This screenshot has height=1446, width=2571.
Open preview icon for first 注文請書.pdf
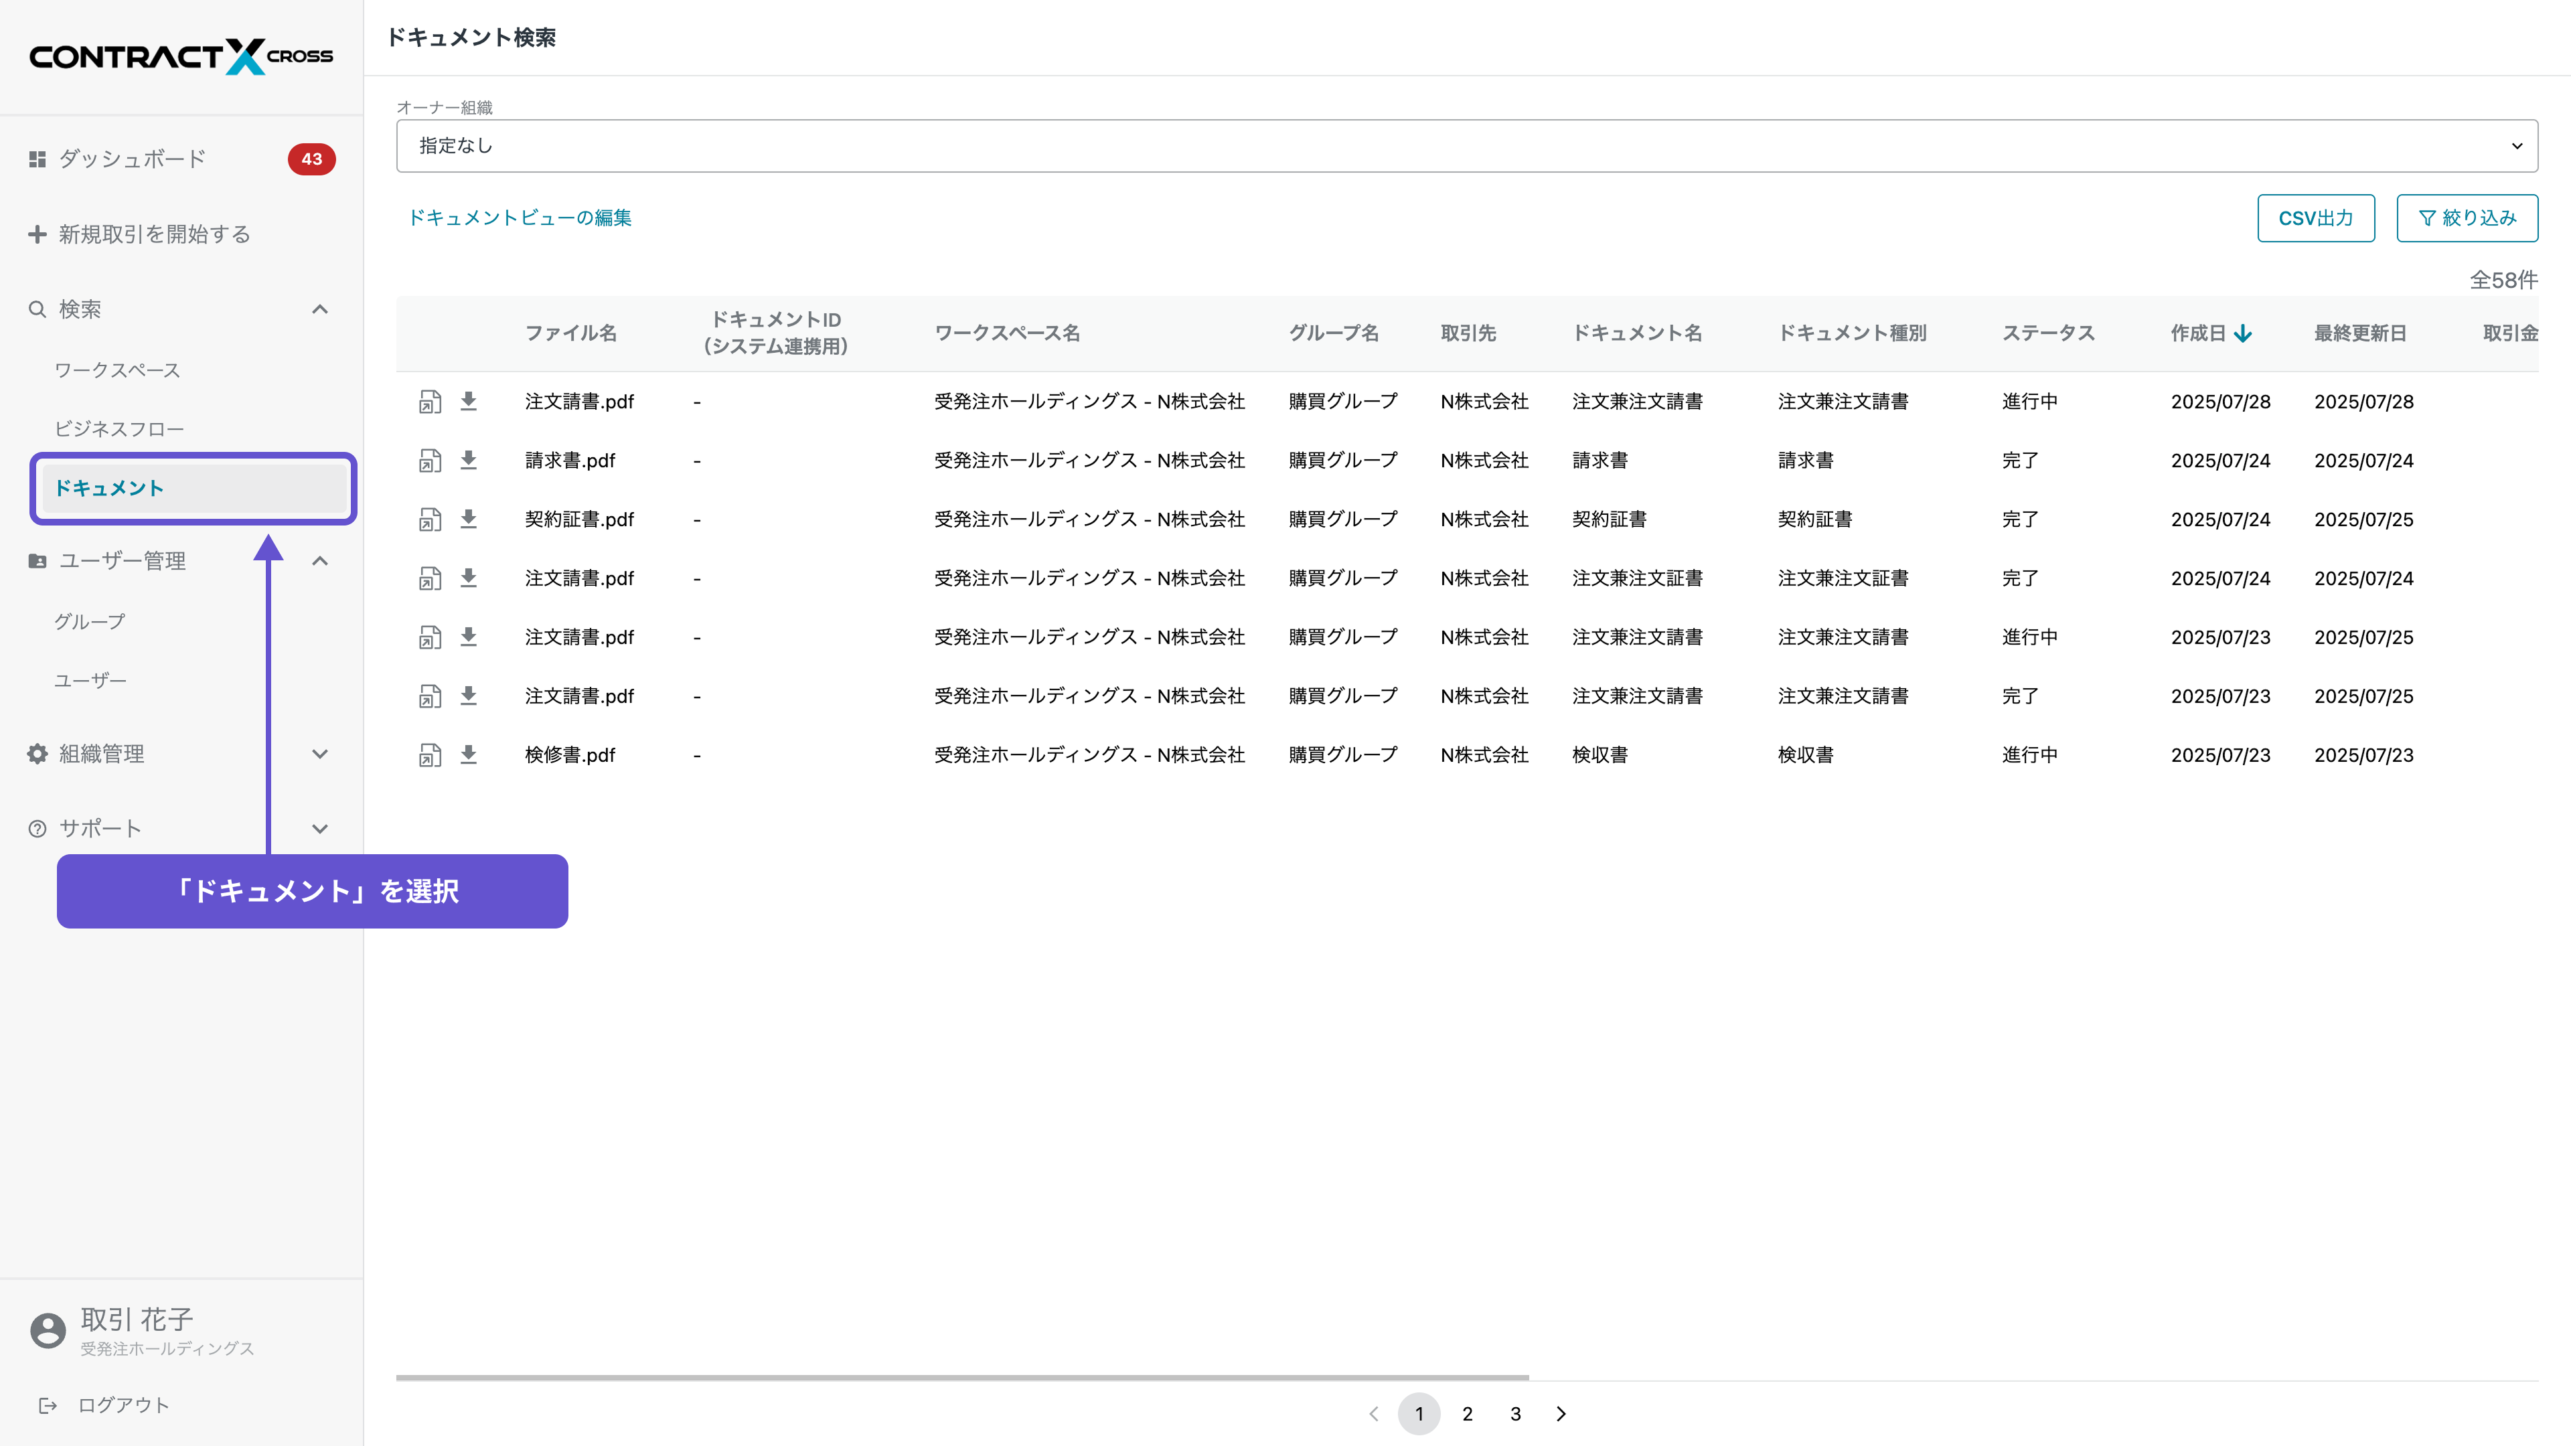pos(429,401)
